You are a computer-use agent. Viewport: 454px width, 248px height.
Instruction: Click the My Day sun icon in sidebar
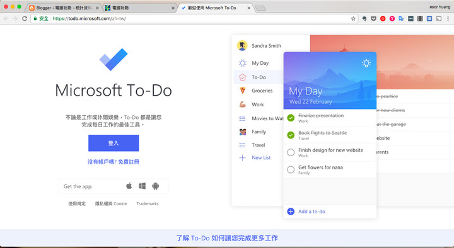pos(243,63)
